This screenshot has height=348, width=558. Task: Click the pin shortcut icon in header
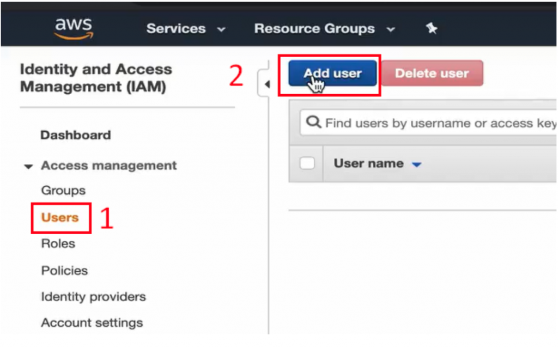432,29
